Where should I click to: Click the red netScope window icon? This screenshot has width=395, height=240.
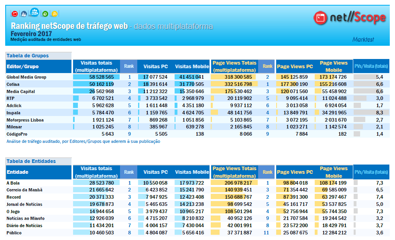[x=15, y=14]
